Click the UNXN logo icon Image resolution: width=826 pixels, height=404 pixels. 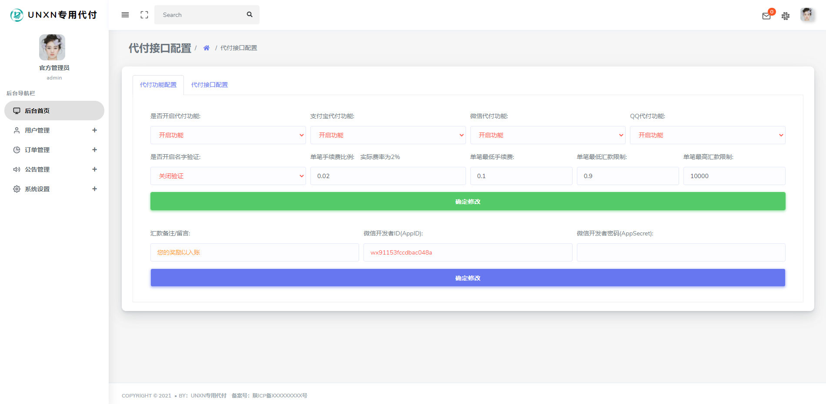17,15
